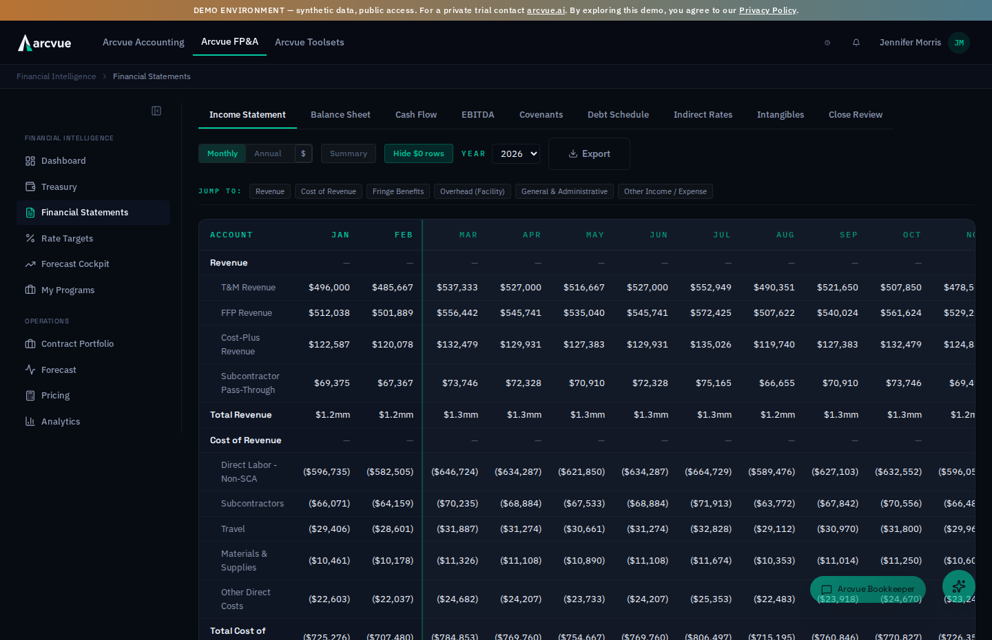Open the Debt Schedule tab
This screenshot has width=992, height=640.
pos(618,115)
